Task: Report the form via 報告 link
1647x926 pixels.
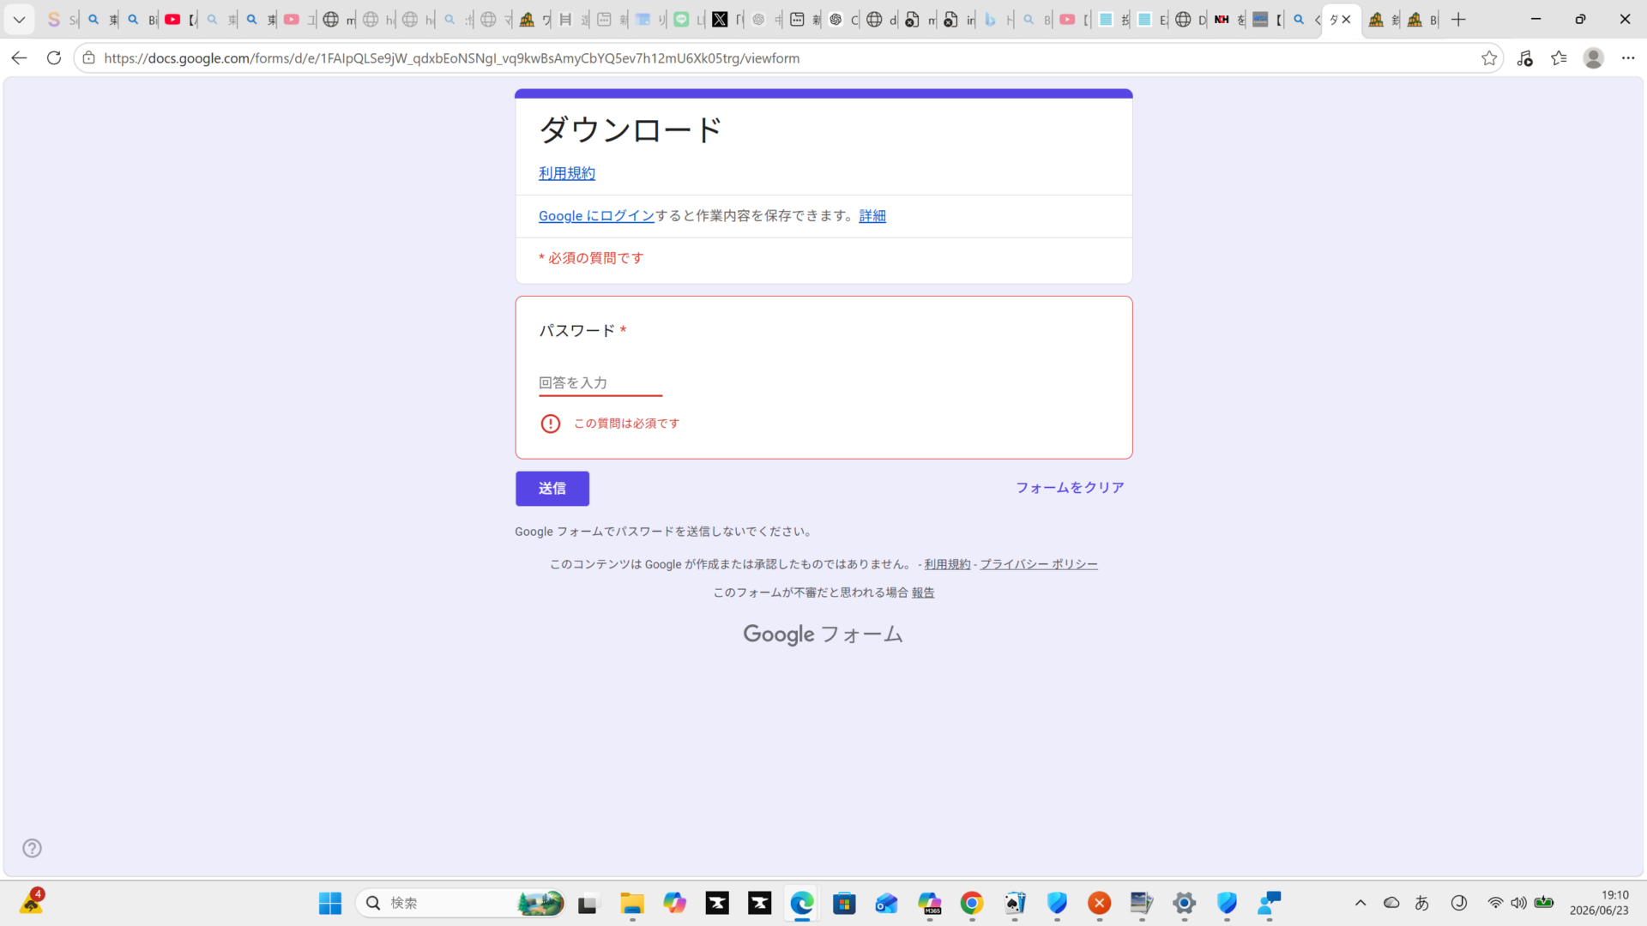Action: tap(923, 592)
